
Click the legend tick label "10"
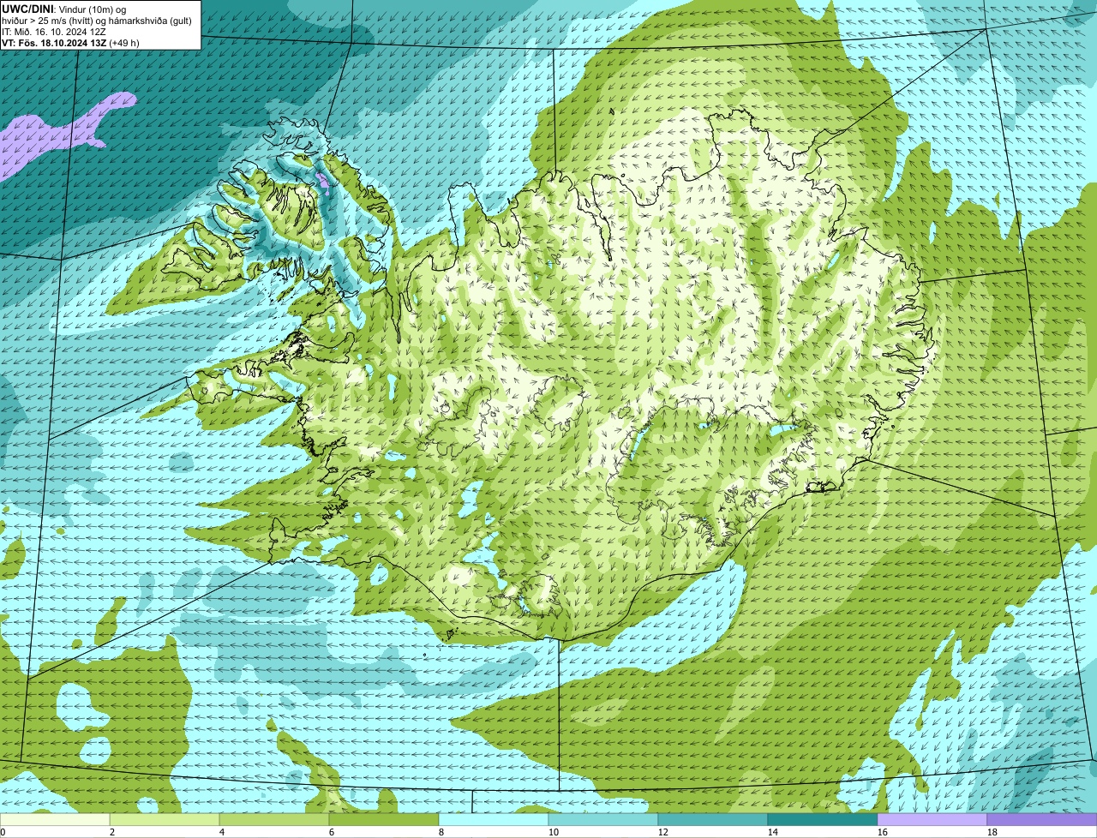tap(553, 832)
